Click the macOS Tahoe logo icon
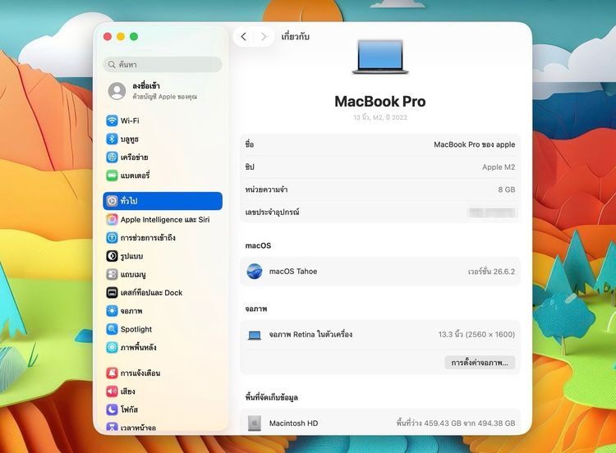 [254, 272]
